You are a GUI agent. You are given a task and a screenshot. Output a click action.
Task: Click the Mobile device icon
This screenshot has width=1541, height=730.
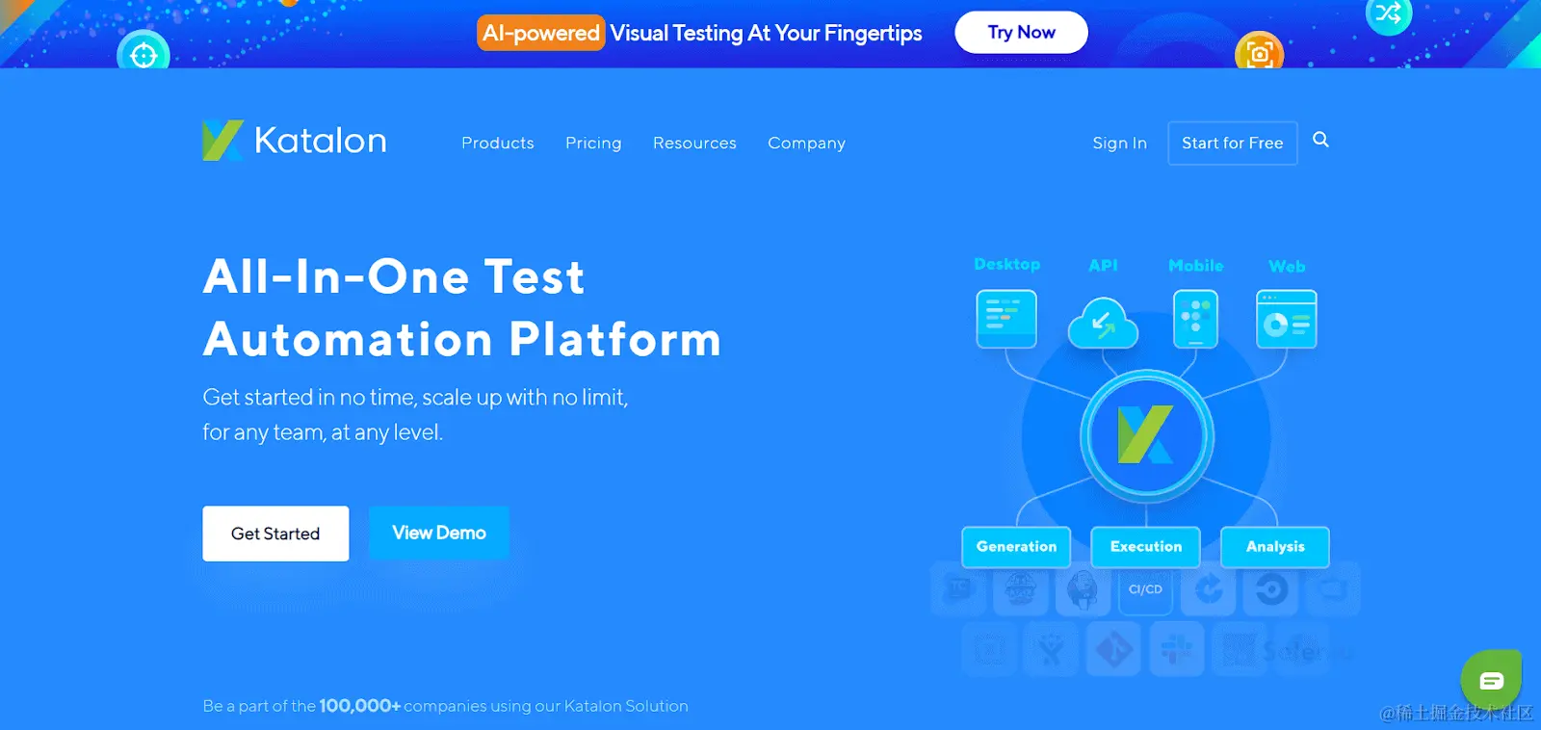tap(1195, 319)
